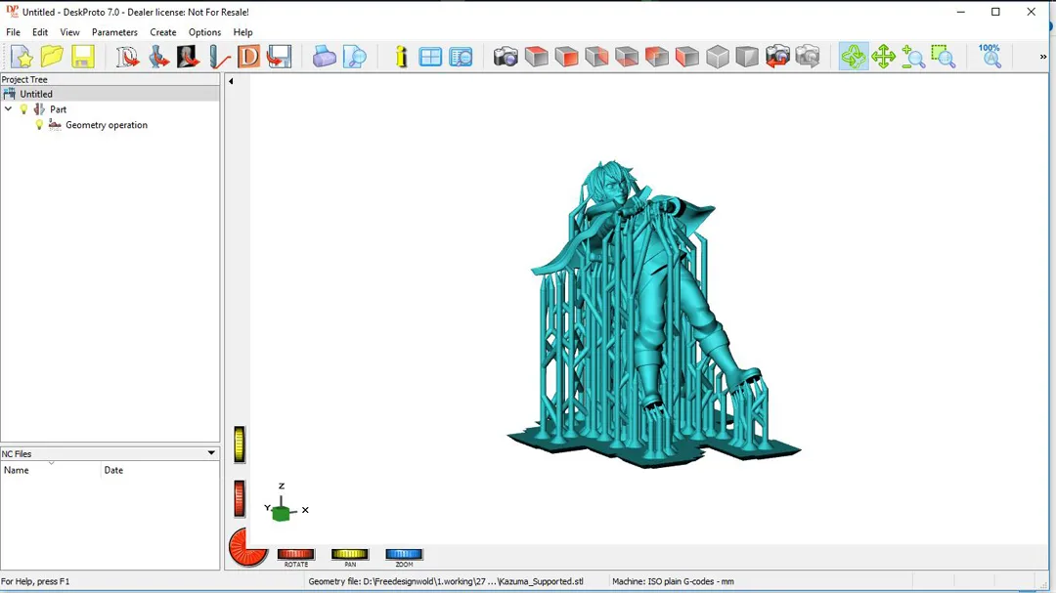Collapse the Part tree node
1056x593 pixels.
(9, 109)
